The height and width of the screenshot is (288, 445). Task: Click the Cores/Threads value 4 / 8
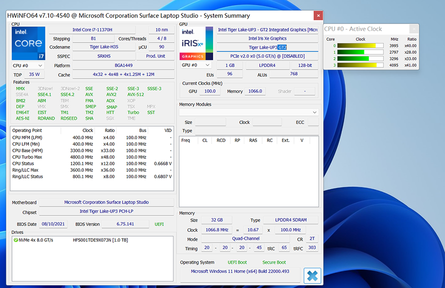pyautogui.click(x=161, y=38)
